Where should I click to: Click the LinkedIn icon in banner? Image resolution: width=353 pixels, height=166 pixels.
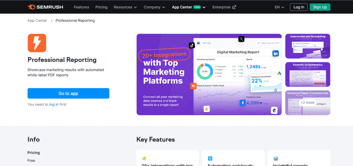pyautogui.click(x=275, y=53)
